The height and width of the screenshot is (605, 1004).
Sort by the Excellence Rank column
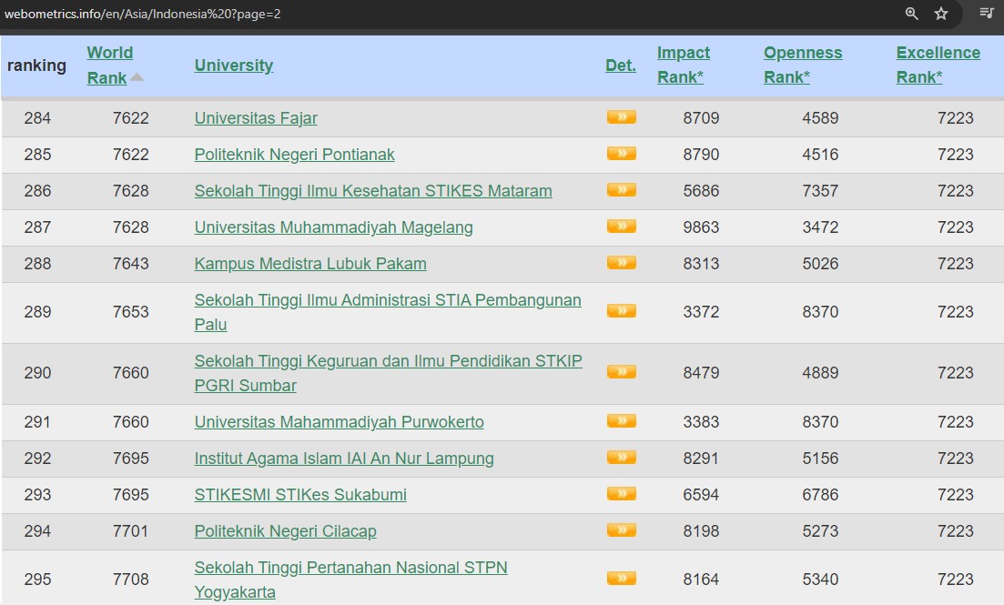coord(938,65)
